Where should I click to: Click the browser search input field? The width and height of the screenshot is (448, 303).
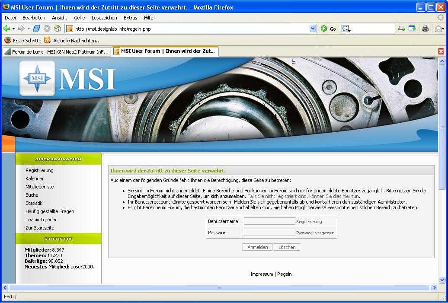(x=373, y=29)
